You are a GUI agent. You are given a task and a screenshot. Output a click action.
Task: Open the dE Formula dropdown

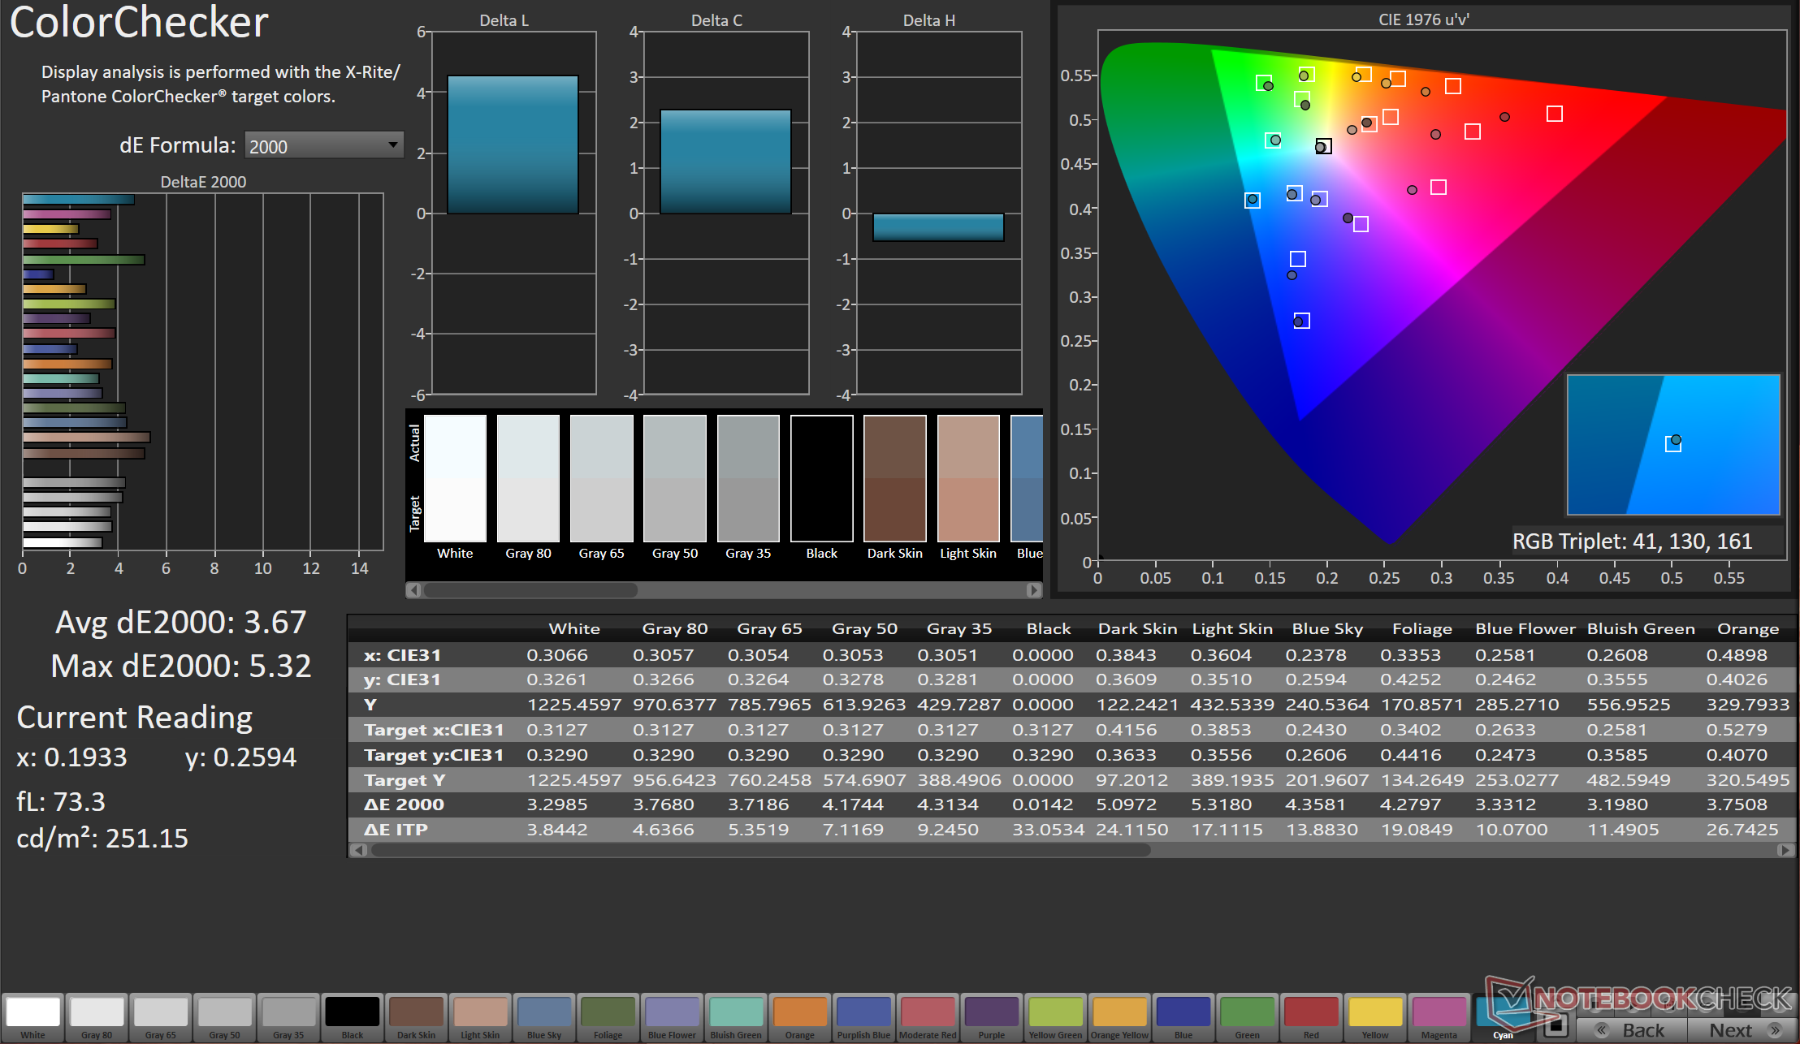coord(323,146)
